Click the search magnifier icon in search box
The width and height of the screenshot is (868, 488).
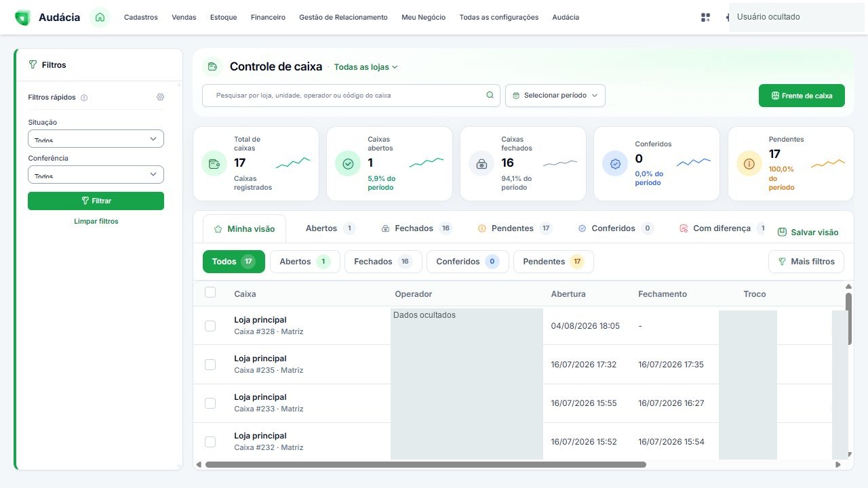(490, 96)
